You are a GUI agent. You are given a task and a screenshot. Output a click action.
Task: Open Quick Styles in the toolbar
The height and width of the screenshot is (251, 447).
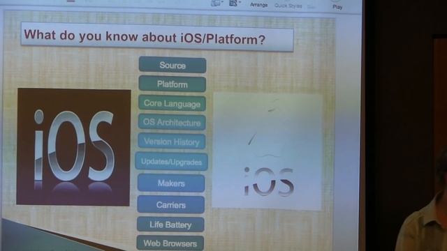tap(288, 6)
